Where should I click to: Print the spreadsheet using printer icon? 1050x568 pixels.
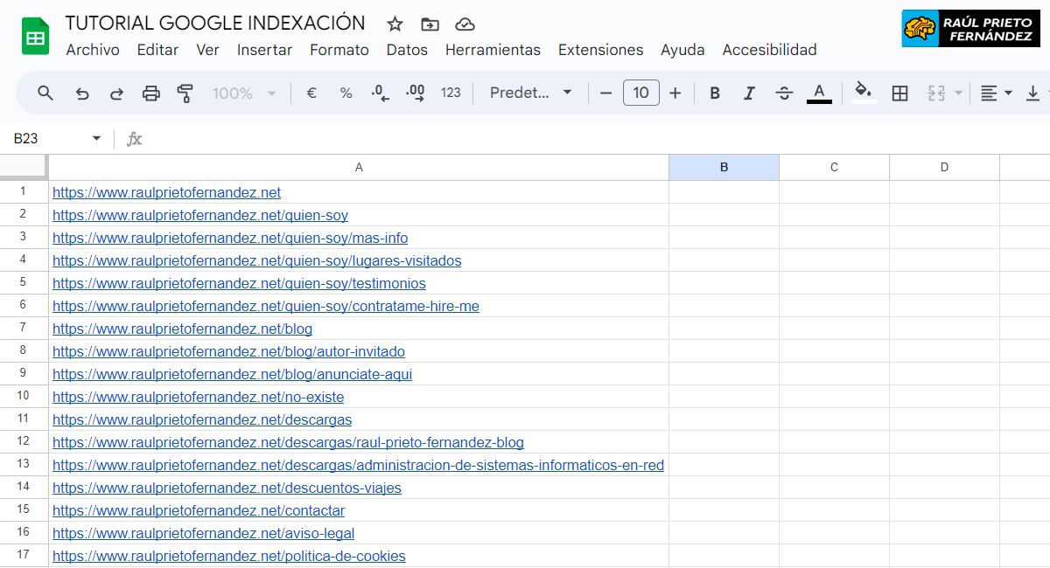click(151, 93)
